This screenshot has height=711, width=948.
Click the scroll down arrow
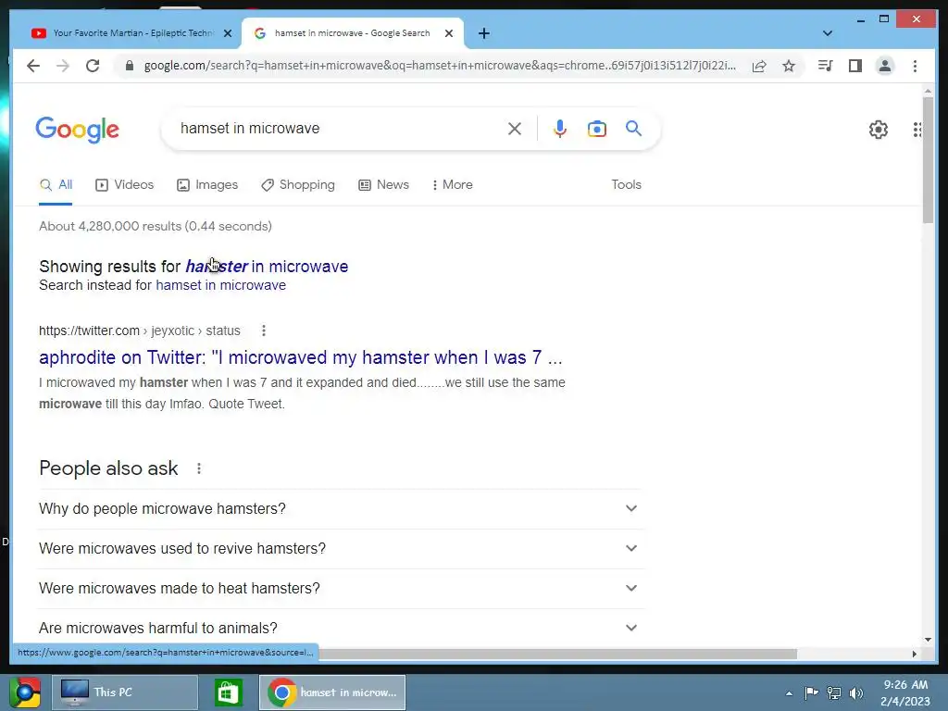[928, 640]
